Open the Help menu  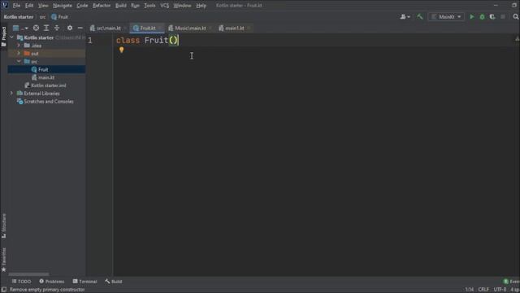pos(201,6)
